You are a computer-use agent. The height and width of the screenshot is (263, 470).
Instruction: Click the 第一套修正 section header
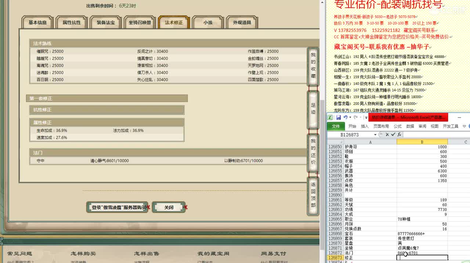pyautogui.click(x=107, y=99)
